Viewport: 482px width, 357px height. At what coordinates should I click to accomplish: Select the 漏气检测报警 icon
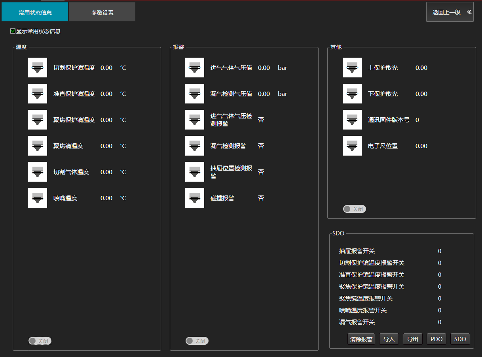pyautogui.click(x=195, y=146)
